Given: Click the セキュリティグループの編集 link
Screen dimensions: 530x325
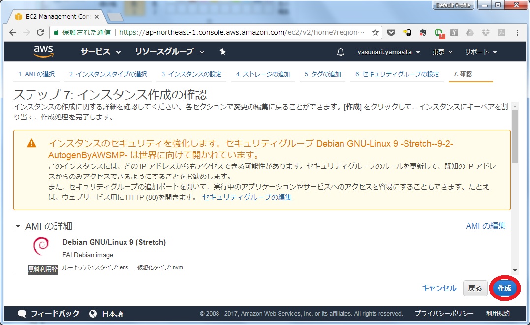Looking at the screenshot, I should (247, 197).
